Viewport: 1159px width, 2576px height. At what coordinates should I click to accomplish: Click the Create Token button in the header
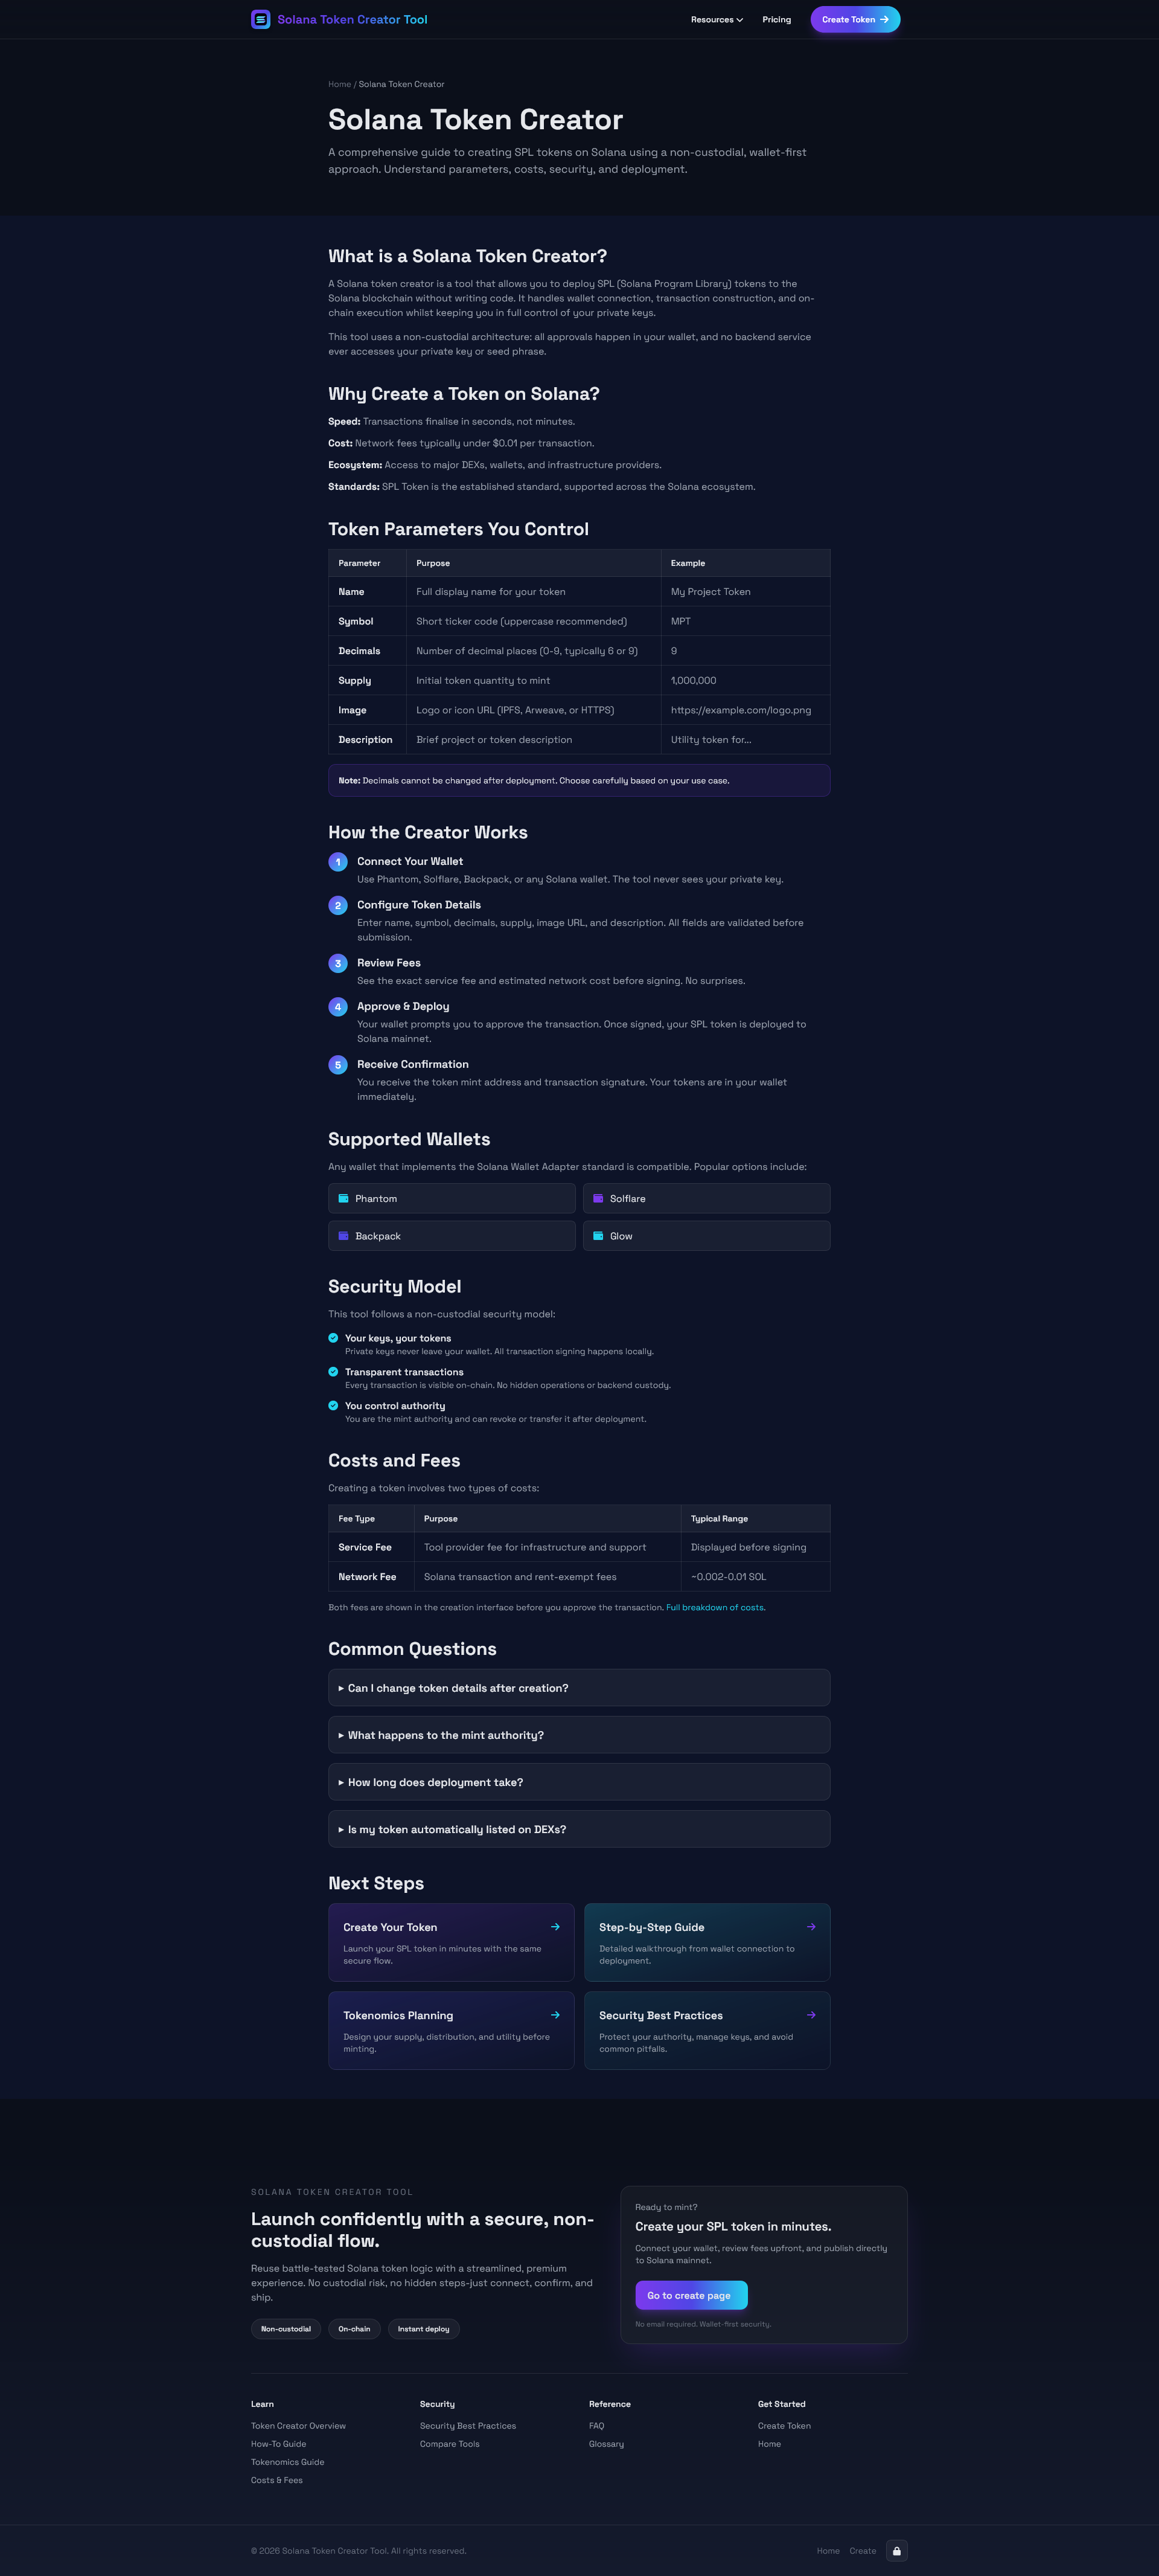pyautogui.click(x=854, y=19)
